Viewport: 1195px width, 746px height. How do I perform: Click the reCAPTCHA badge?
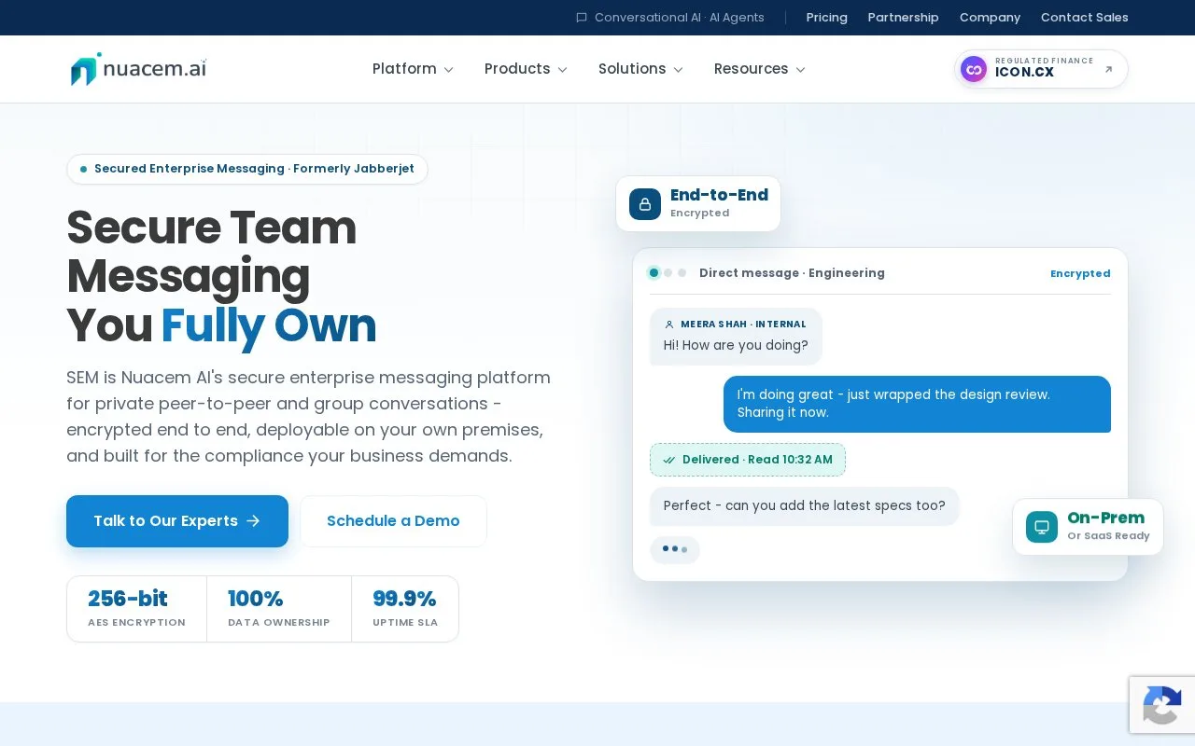pyautogui.click(x=1162, y=704)
